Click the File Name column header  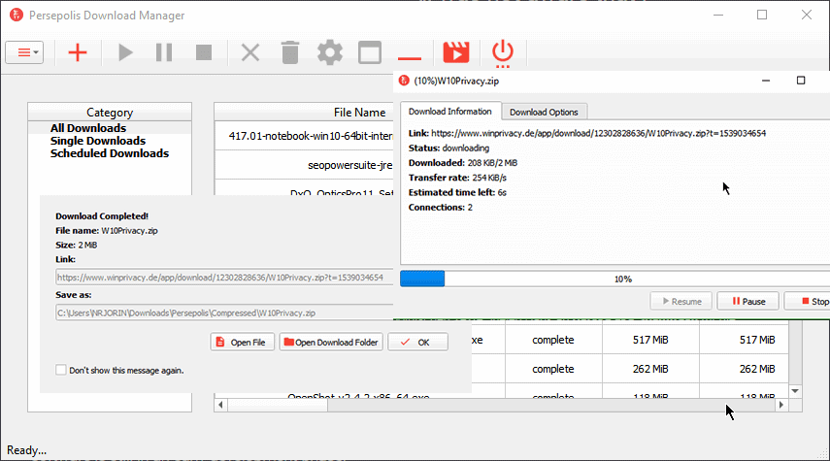pos(359,113)
